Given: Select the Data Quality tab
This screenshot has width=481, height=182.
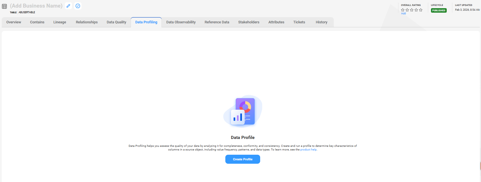Looking at the screenshot, I should 116,22.
